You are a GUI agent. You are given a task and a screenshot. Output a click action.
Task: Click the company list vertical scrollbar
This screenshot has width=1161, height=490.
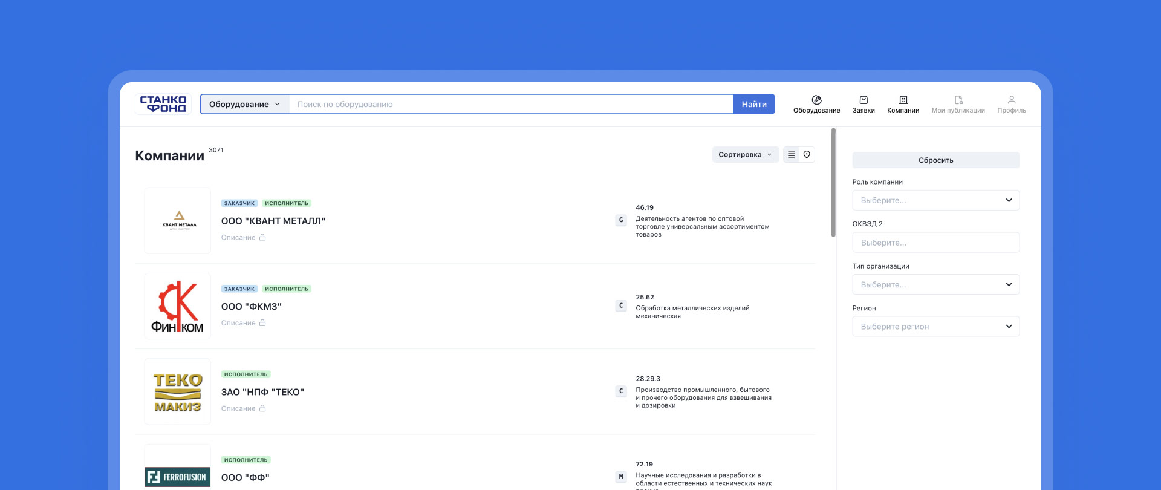click(833, 183)
